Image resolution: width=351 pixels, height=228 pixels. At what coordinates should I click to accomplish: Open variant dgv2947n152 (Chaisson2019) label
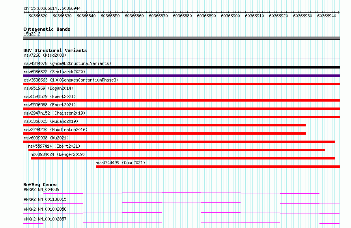(x=54, y=113)
